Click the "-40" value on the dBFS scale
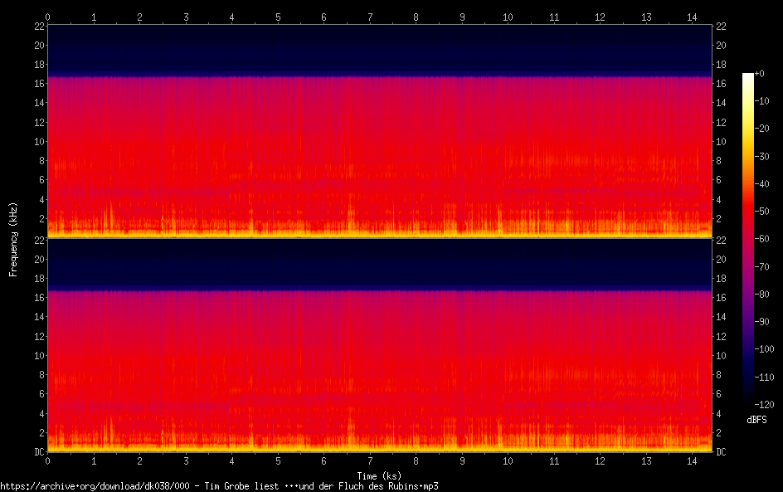This screenshot has width=783, height=492. tap(762, 184)
